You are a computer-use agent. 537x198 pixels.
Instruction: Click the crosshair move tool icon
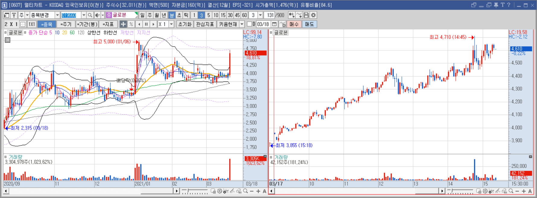pos(123,24)
